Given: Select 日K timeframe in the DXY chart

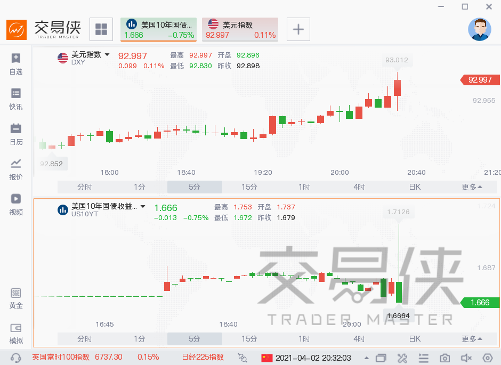Looking at the screenshot, I should click(415, 187).
